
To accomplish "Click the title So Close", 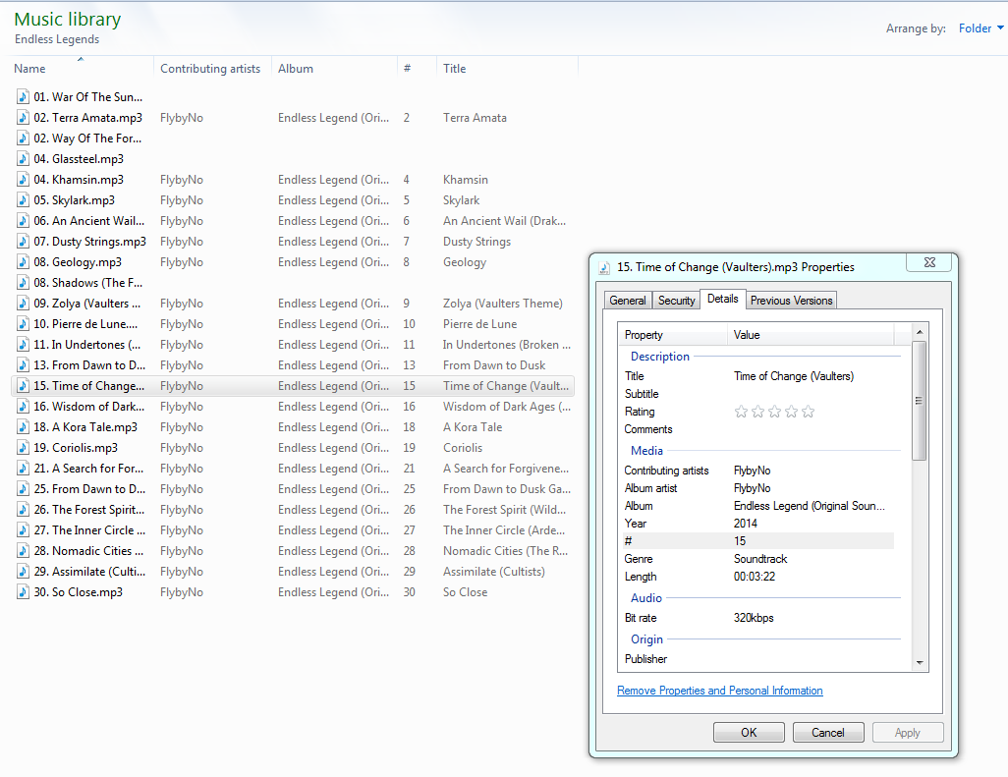I will click(x=466, y=592).
